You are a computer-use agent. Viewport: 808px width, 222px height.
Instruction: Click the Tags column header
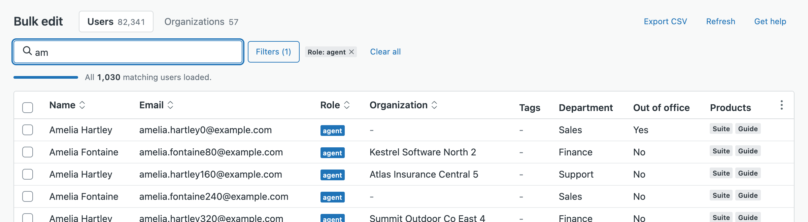tap(530, 108)
